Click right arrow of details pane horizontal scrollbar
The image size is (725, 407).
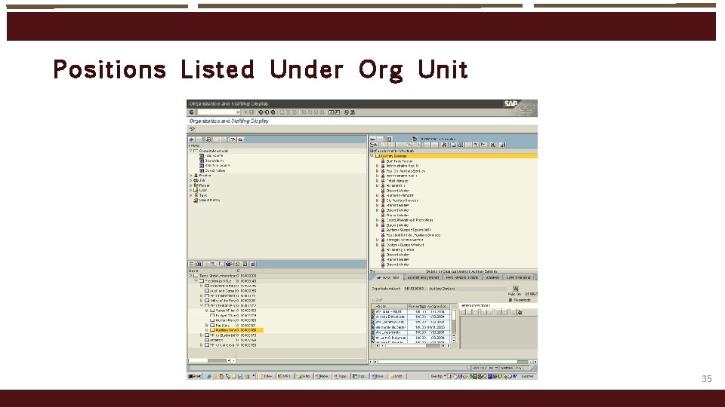(535, 362)
